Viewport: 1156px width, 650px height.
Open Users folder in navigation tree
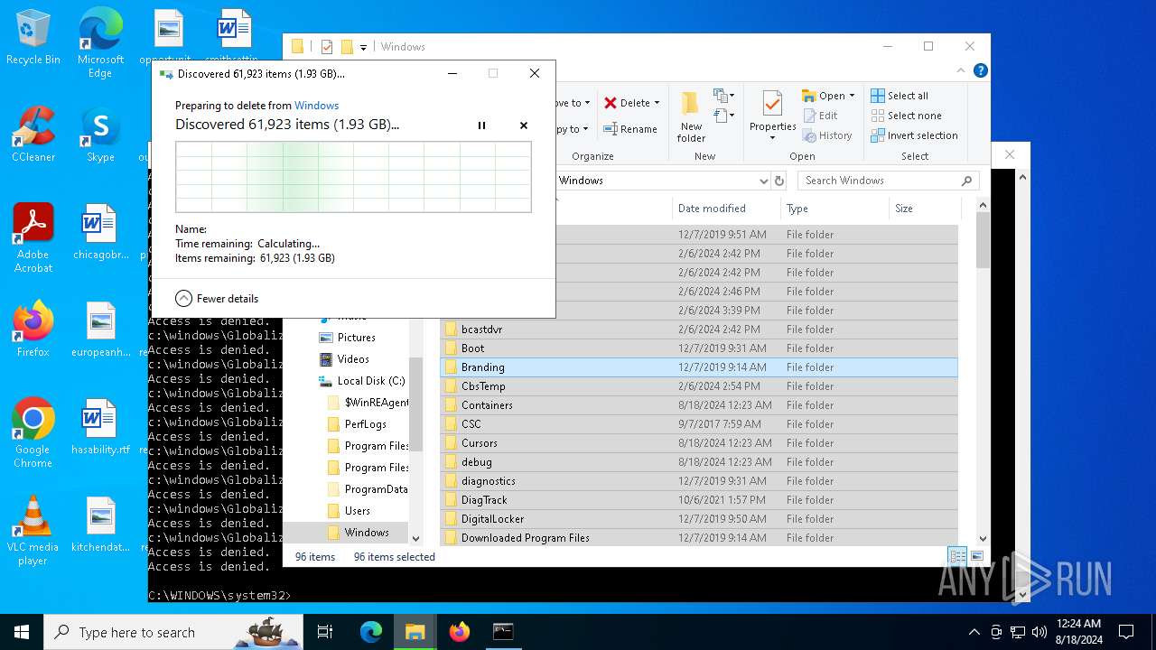(x=357, y=511)
